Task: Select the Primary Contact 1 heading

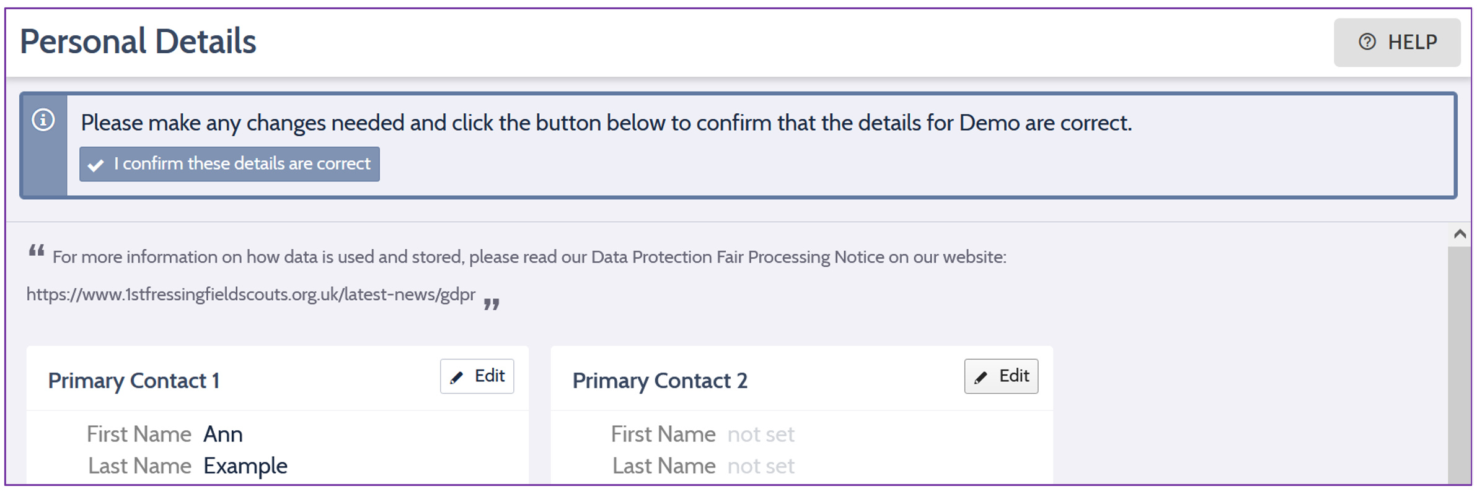Action: click(134, 381)
